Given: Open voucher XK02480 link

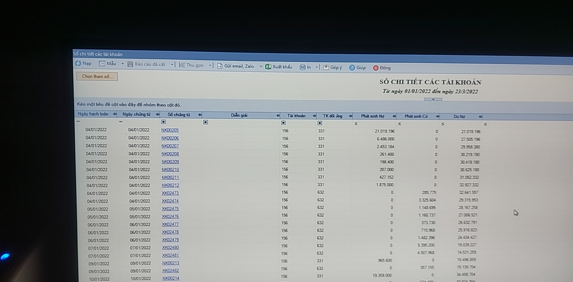Looking at the screenshot, I should tap(170, 247).
